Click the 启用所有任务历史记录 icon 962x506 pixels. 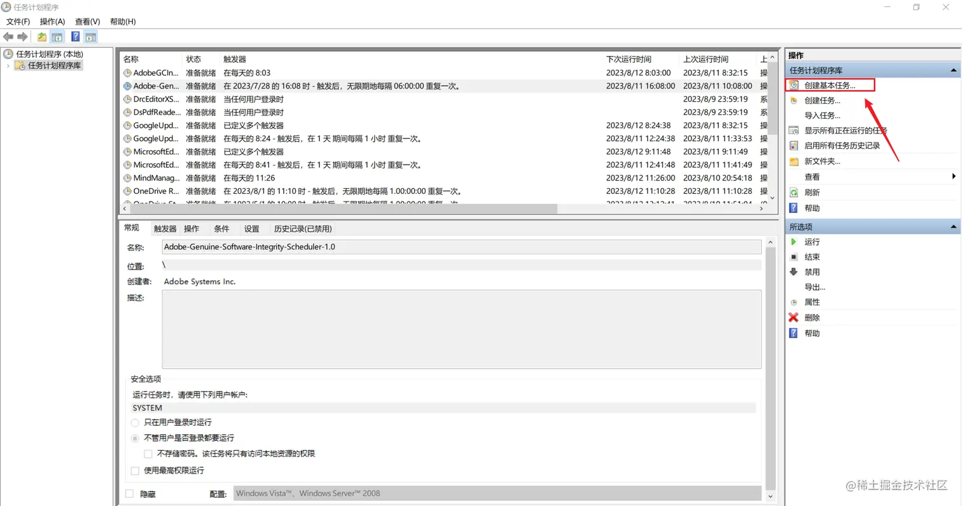793,146
